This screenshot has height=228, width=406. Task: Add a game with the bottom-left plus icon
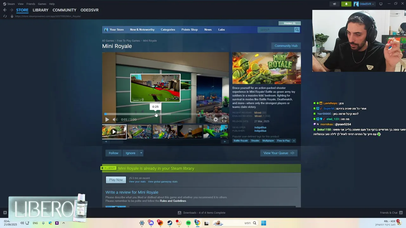tap(5, 213)
